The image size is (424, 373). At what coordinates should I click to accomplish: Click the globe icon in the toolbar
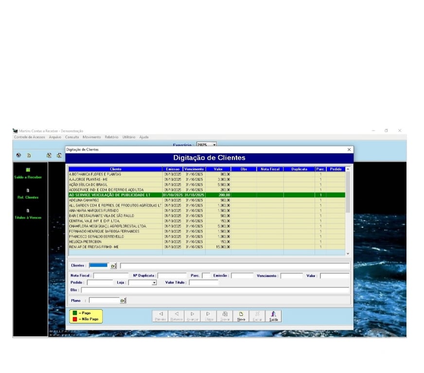click(x=18, y=155)
